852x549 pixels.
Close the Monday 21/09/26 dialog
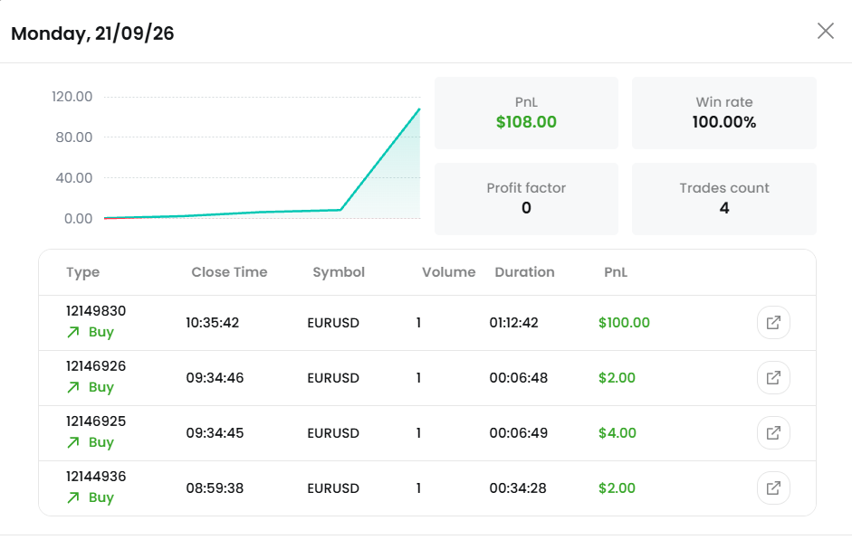point(826,31)
